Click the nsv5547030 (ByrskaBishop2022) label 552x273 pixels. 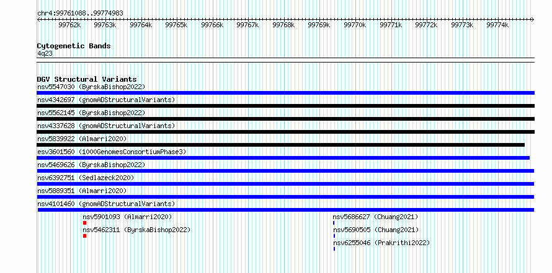tap(91, 87)
